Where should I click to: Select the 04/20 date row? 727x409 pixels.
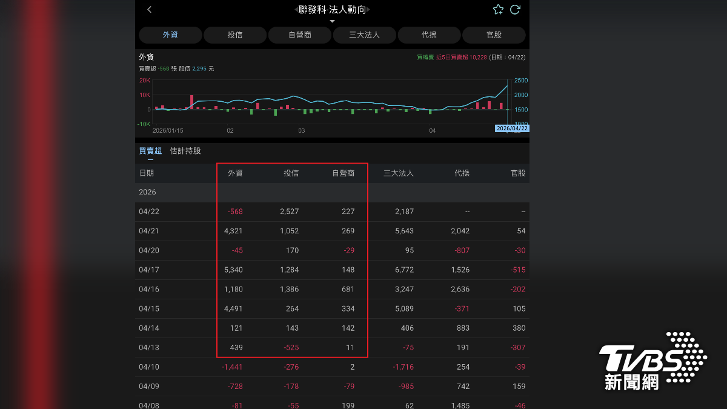point(332,250)
